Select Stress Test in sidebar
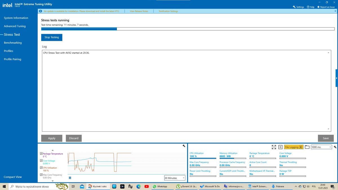Screen dimensions: 338x190 [12, 35]
